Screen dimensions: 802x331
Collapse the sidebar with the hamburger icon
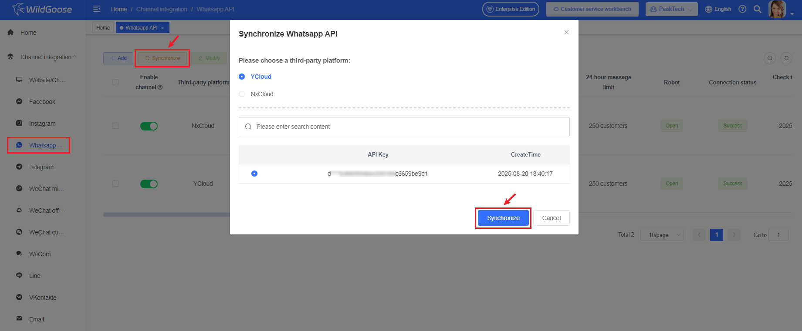click(x=97, y=9)
